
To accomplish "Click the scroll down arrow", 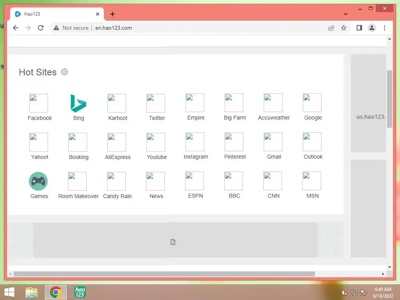I will [389, 267].
